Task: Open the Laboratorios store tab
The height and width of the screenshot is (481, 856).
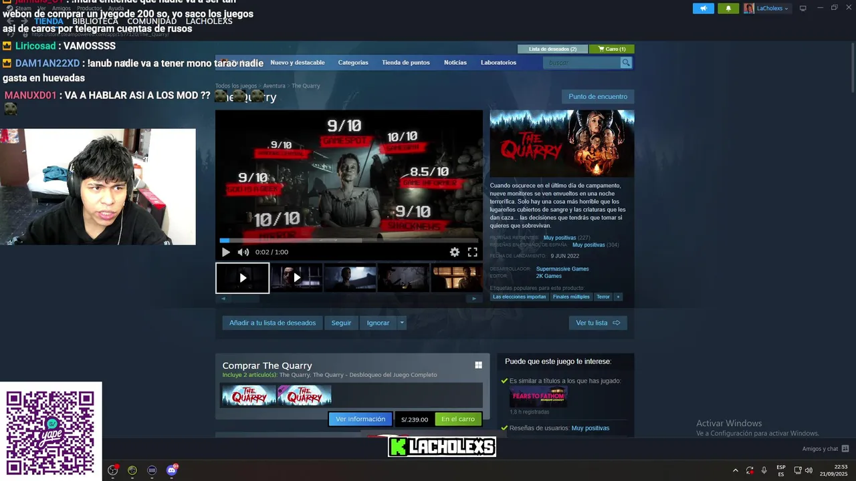Action: point(498,63)
